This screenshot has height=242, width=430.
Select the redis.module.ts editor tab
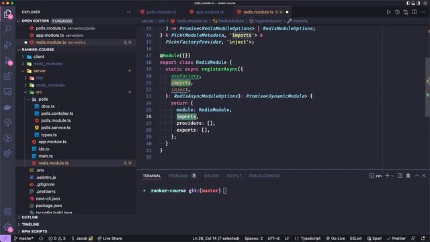point(263,12)
